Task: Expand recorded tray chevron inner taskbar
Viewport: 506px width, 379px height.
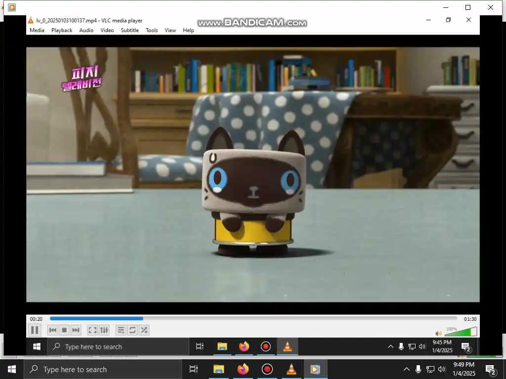Action: [390, 347]
